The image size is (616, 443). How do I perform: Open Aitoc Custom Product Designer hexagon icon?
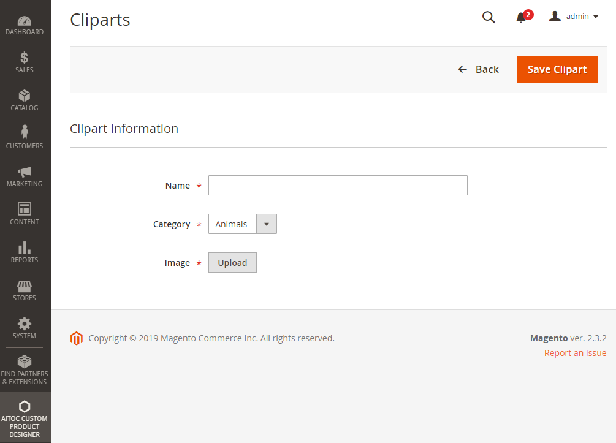pos(25,406)
